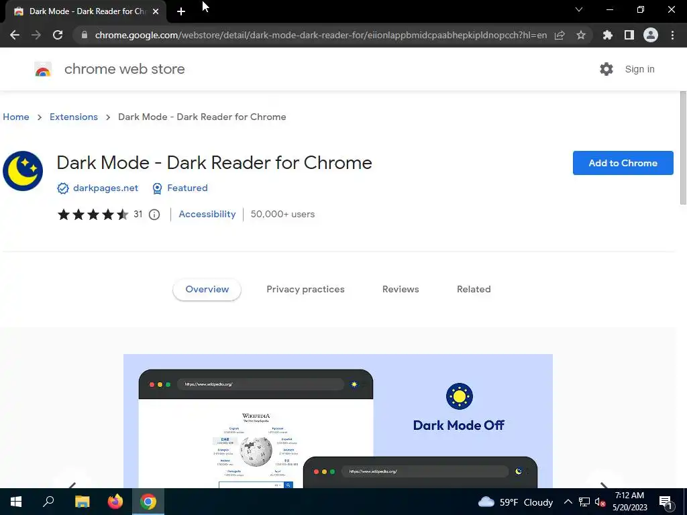This screenshot has height=515, width=687.
Task: Click the Chrome Web Store logo
Action: click(x=43, y=69)
